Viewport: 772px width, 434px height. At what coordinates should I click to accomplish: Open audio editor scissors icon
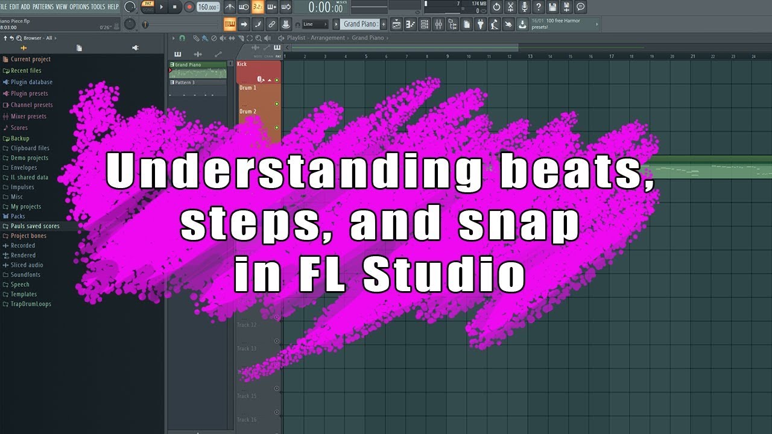point(511,7)
